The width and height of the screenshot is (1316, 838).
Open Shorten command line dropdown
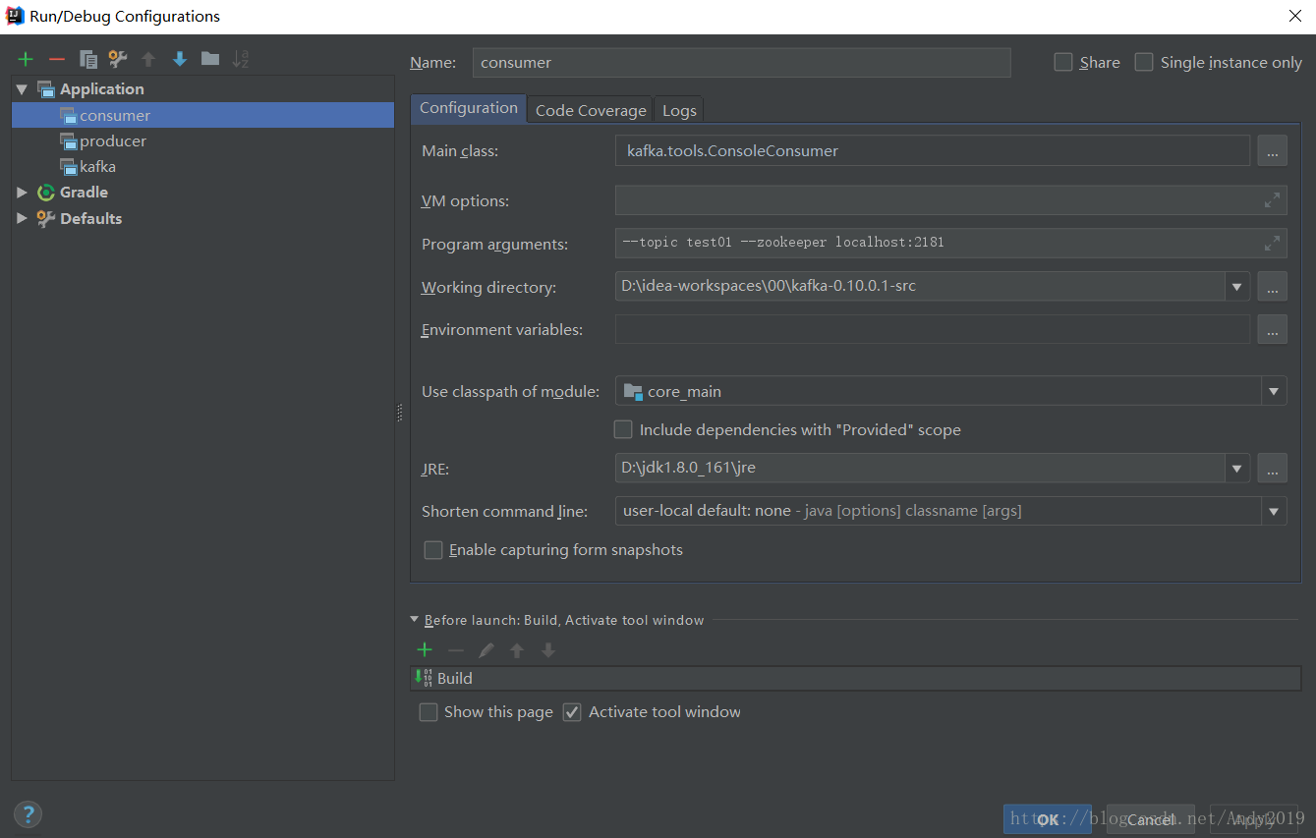pos(1274,511)
